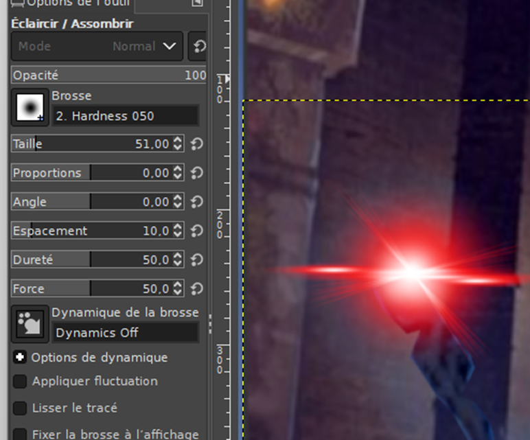Reset the Angle value to default
The height and width of the screenshot is (440, 530).
[197, 202]
